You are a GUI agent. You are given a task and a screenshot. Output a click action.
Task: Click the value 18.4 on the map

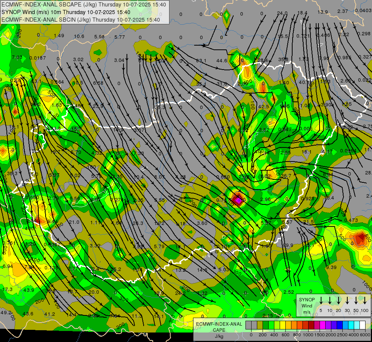tap(302, 13)
